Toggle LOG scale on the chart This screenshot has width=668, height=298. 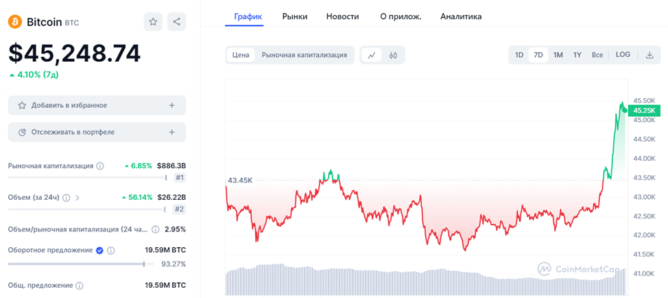click(x=623, y=54)
